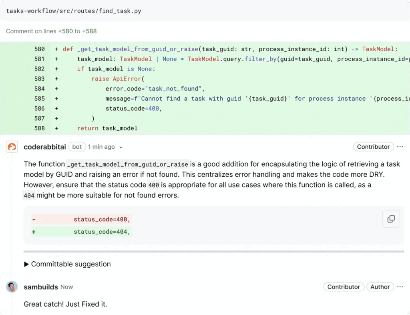The image size is (410, 315).
Task: Open the dropdown arrow beside '1 min ago'
Action: coord(121,147)
